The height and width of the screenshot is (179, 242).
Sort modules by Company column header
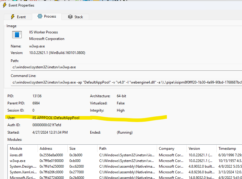pos(172,148)
